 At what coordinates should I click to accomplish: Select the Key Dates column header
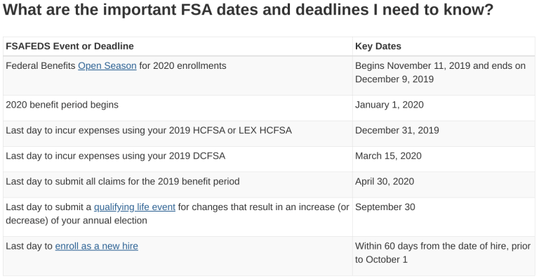378,46
